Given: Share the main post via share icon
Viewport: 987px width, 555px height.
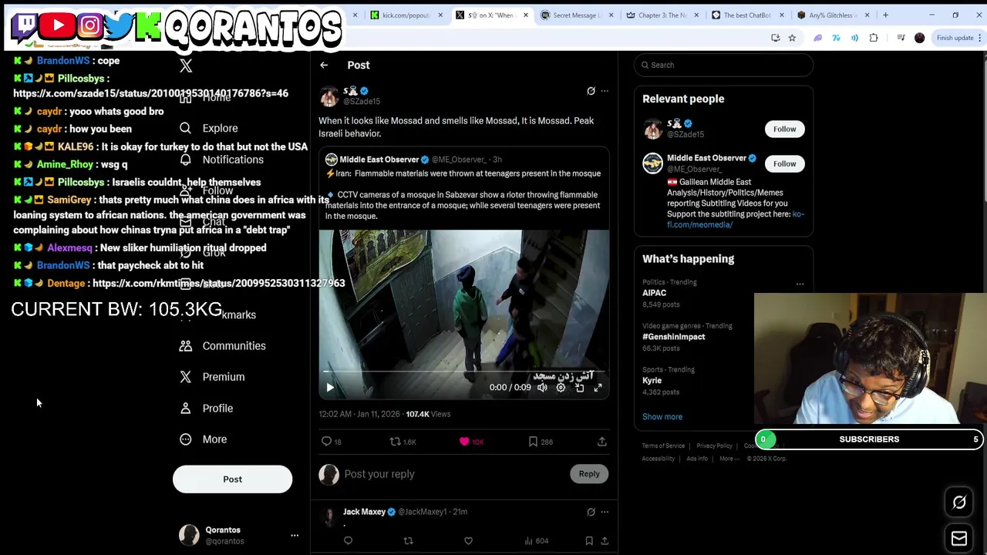Looking at the screenshot, I should (x=602, y=442).
